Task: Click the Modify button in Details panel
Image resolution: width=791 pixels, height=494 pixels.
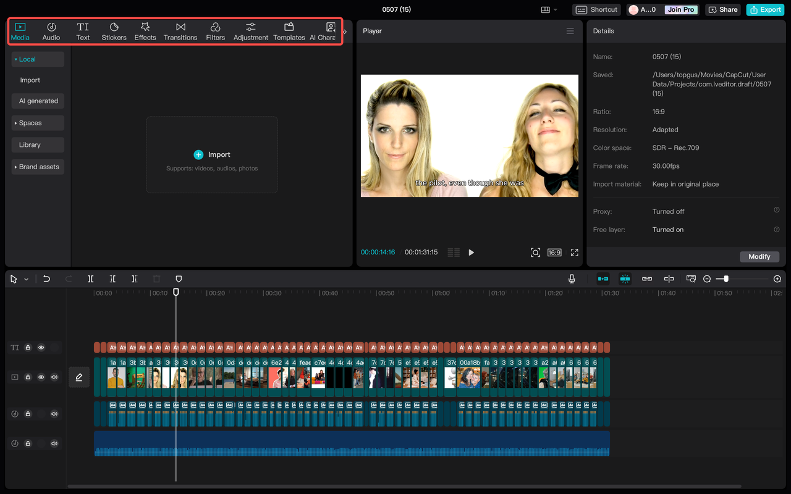Action: 759,256
